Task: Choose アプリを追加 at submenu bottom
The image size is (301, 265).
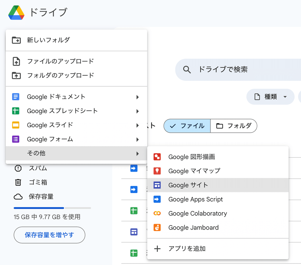Action: [x=218, y=249]
